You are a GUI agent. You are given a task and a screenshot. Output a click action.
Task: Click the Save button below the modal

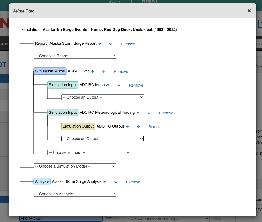coord(217,219)
